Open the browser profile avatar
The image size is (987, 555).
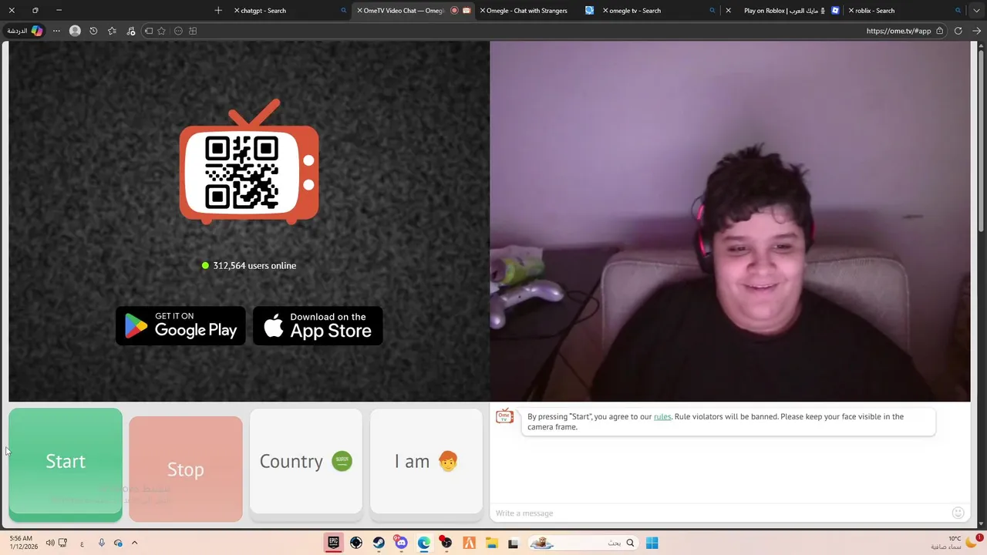[75, 31]
